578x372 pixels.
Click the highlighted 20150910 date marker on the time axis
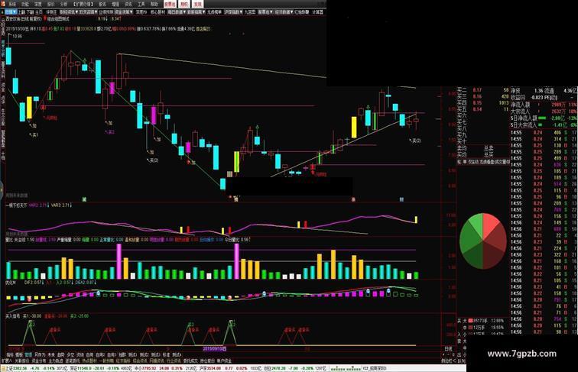215,348
